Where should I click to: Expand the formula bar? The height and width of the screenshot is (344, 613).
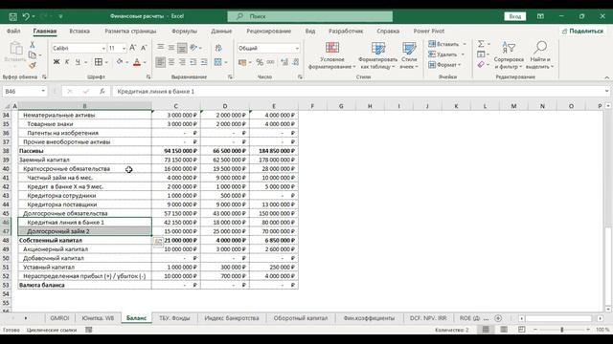pos(606,92)
